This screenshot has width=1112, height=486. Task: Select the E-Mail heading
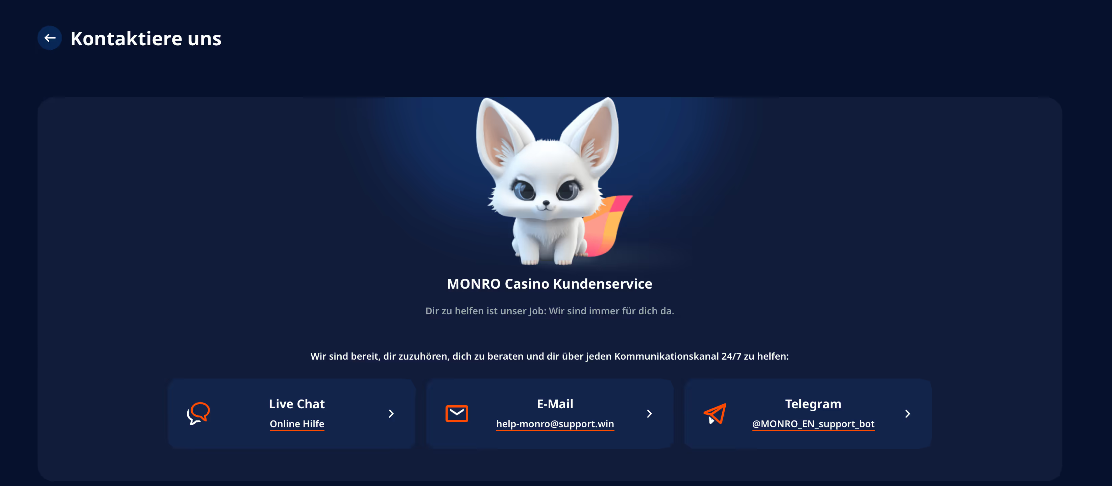555,404
